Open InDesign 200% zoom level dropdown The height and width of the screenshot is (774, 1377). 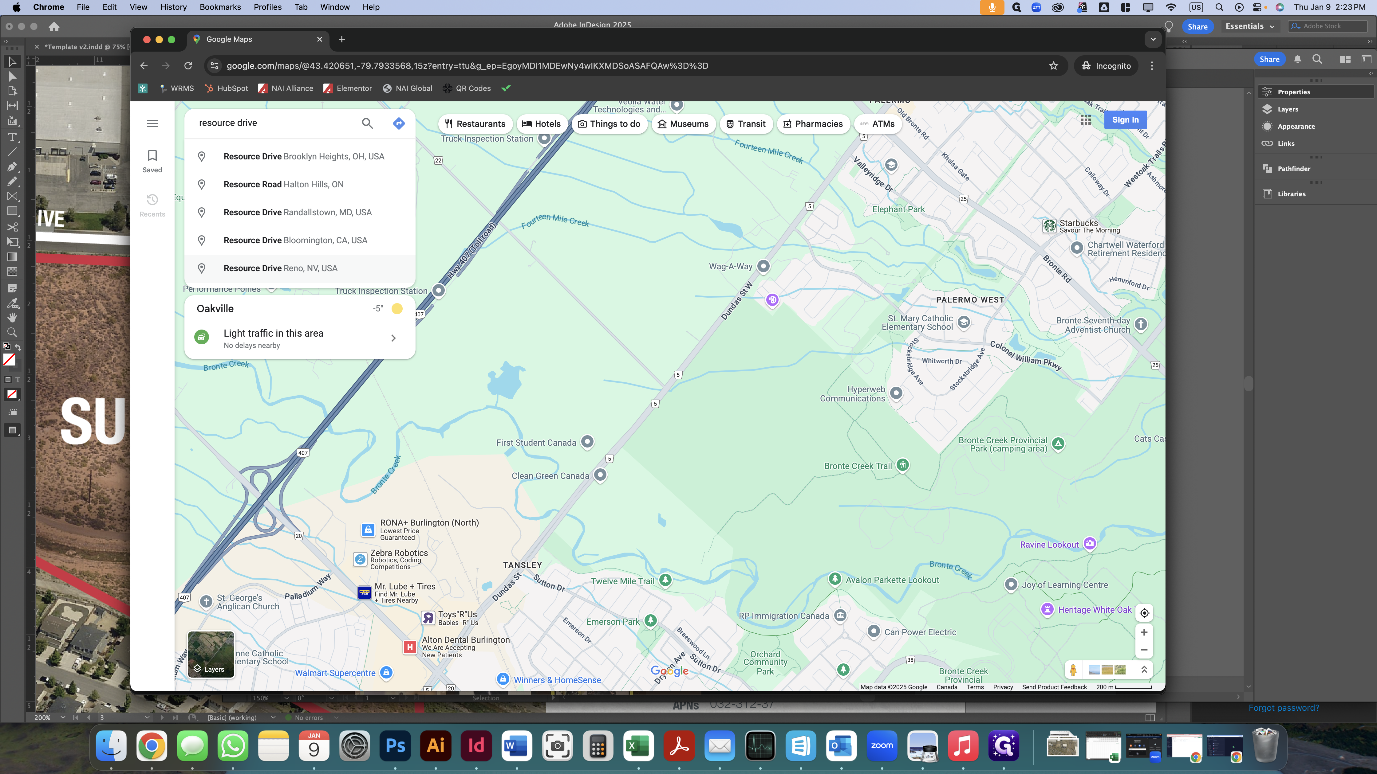(x=62, y=717)
